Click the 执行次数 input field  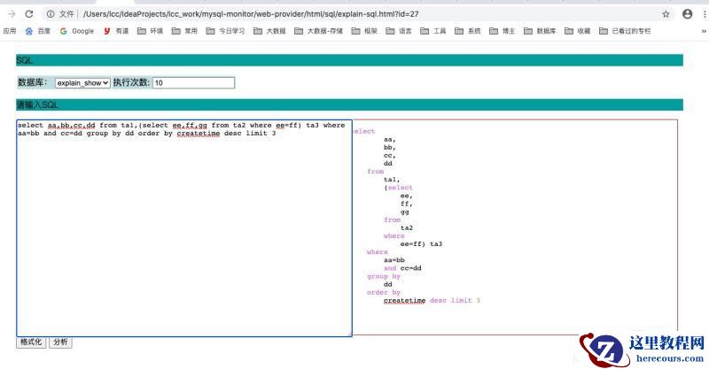click(x=193, y=82)
